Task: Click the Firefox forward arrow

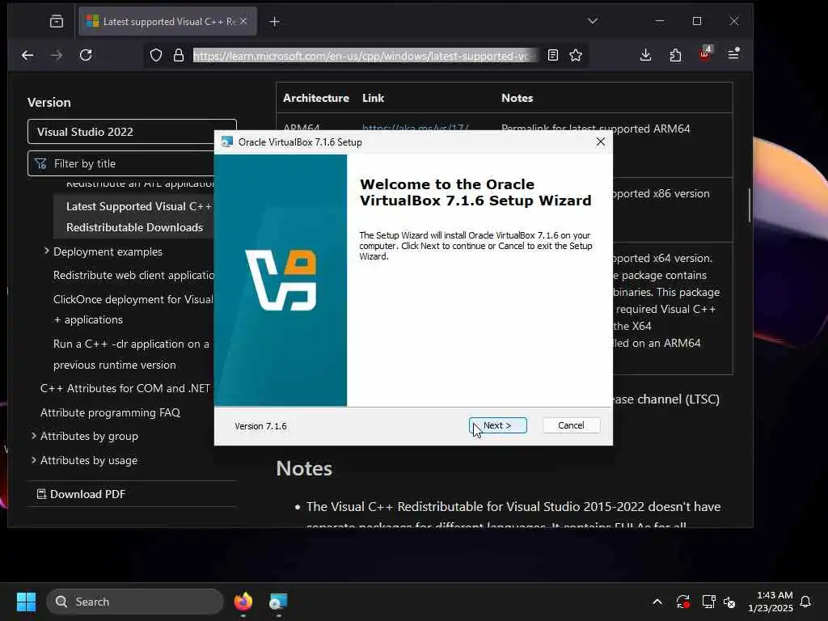Action: pos(57,55)
